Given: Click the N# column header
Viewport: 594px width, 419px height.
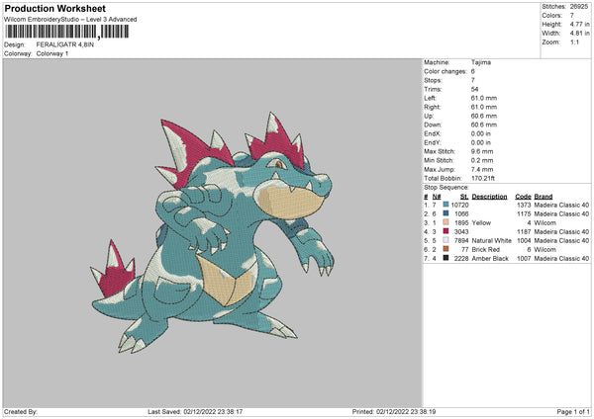Looking at the screenshot, I should click(x=437, y=197).
